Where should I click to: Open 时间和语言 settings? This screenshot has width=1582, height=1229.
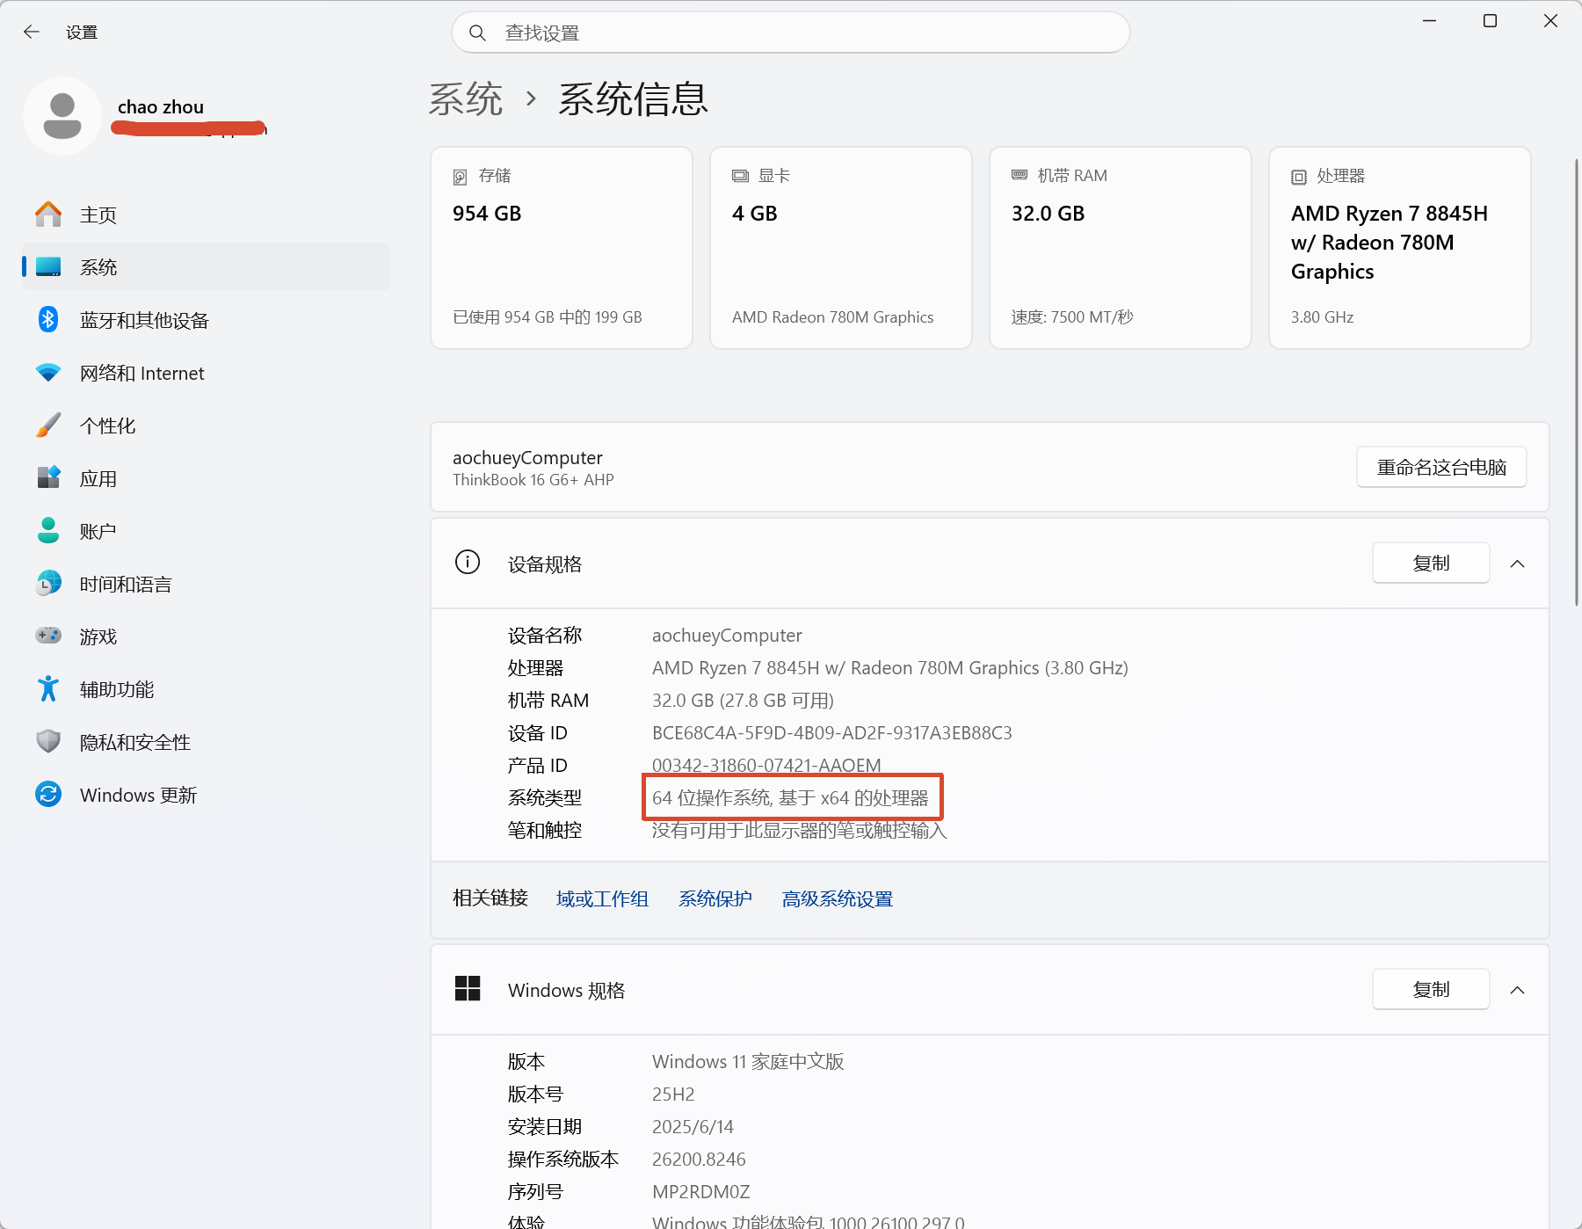206,584
